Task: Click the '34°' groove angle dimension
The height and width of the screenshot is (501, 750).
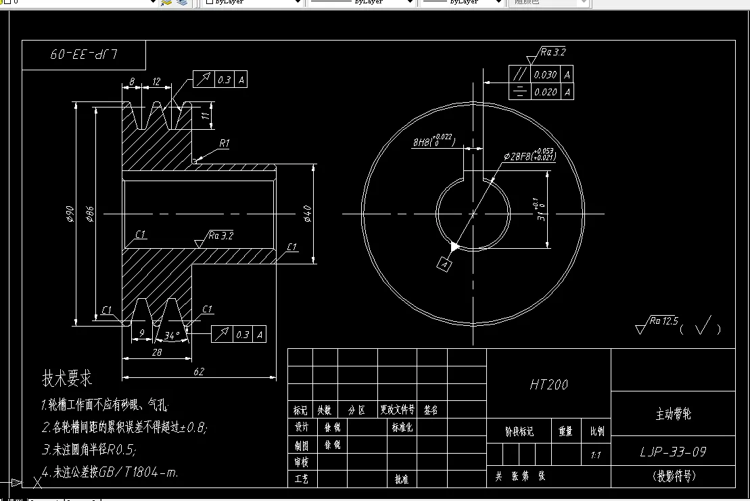Action: pyautogui.click(x=172, y=335)
